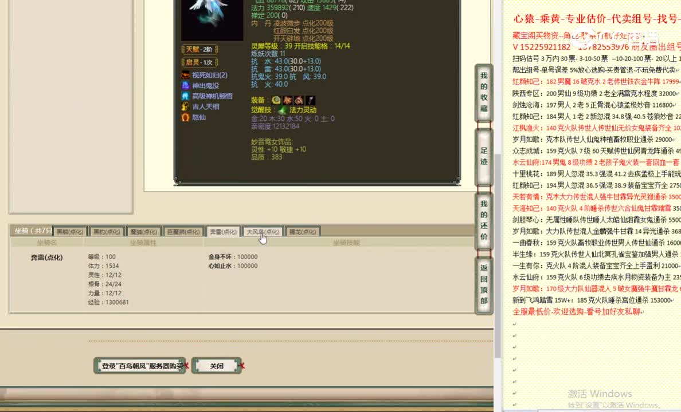Switch to the 腾龙(点化) mount tab
The width and height of the screenshot is (681, 412).
[303, 232]
